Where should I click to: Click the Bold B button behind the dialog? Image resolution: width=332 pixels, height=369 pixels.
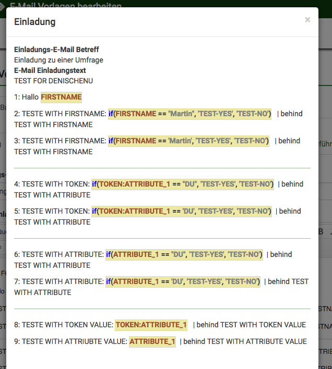(x=321, y=231)
